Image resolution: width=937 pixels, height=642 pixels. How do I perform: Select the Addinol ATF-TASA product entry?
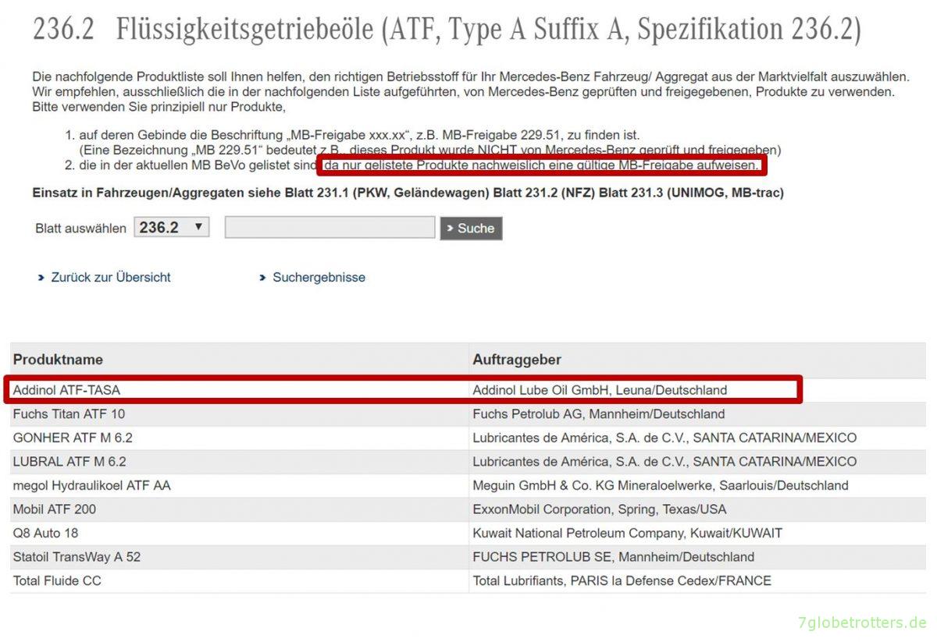coord(66,390)
